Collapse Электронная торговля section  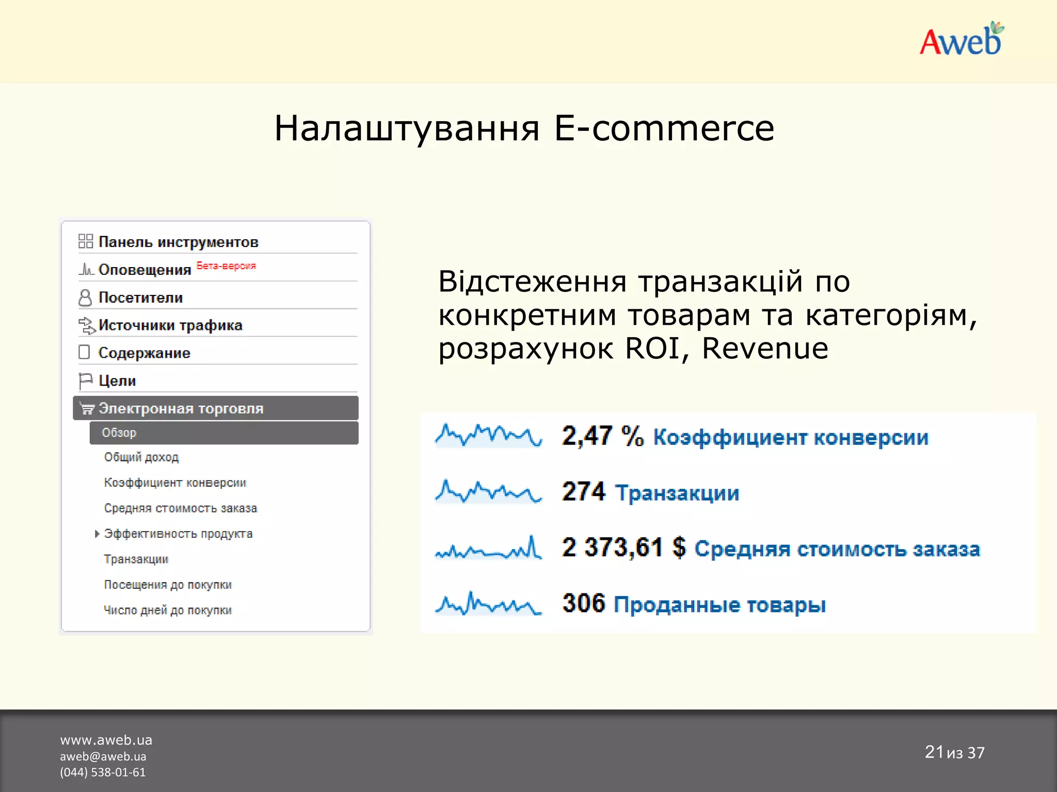click(216, 408)
